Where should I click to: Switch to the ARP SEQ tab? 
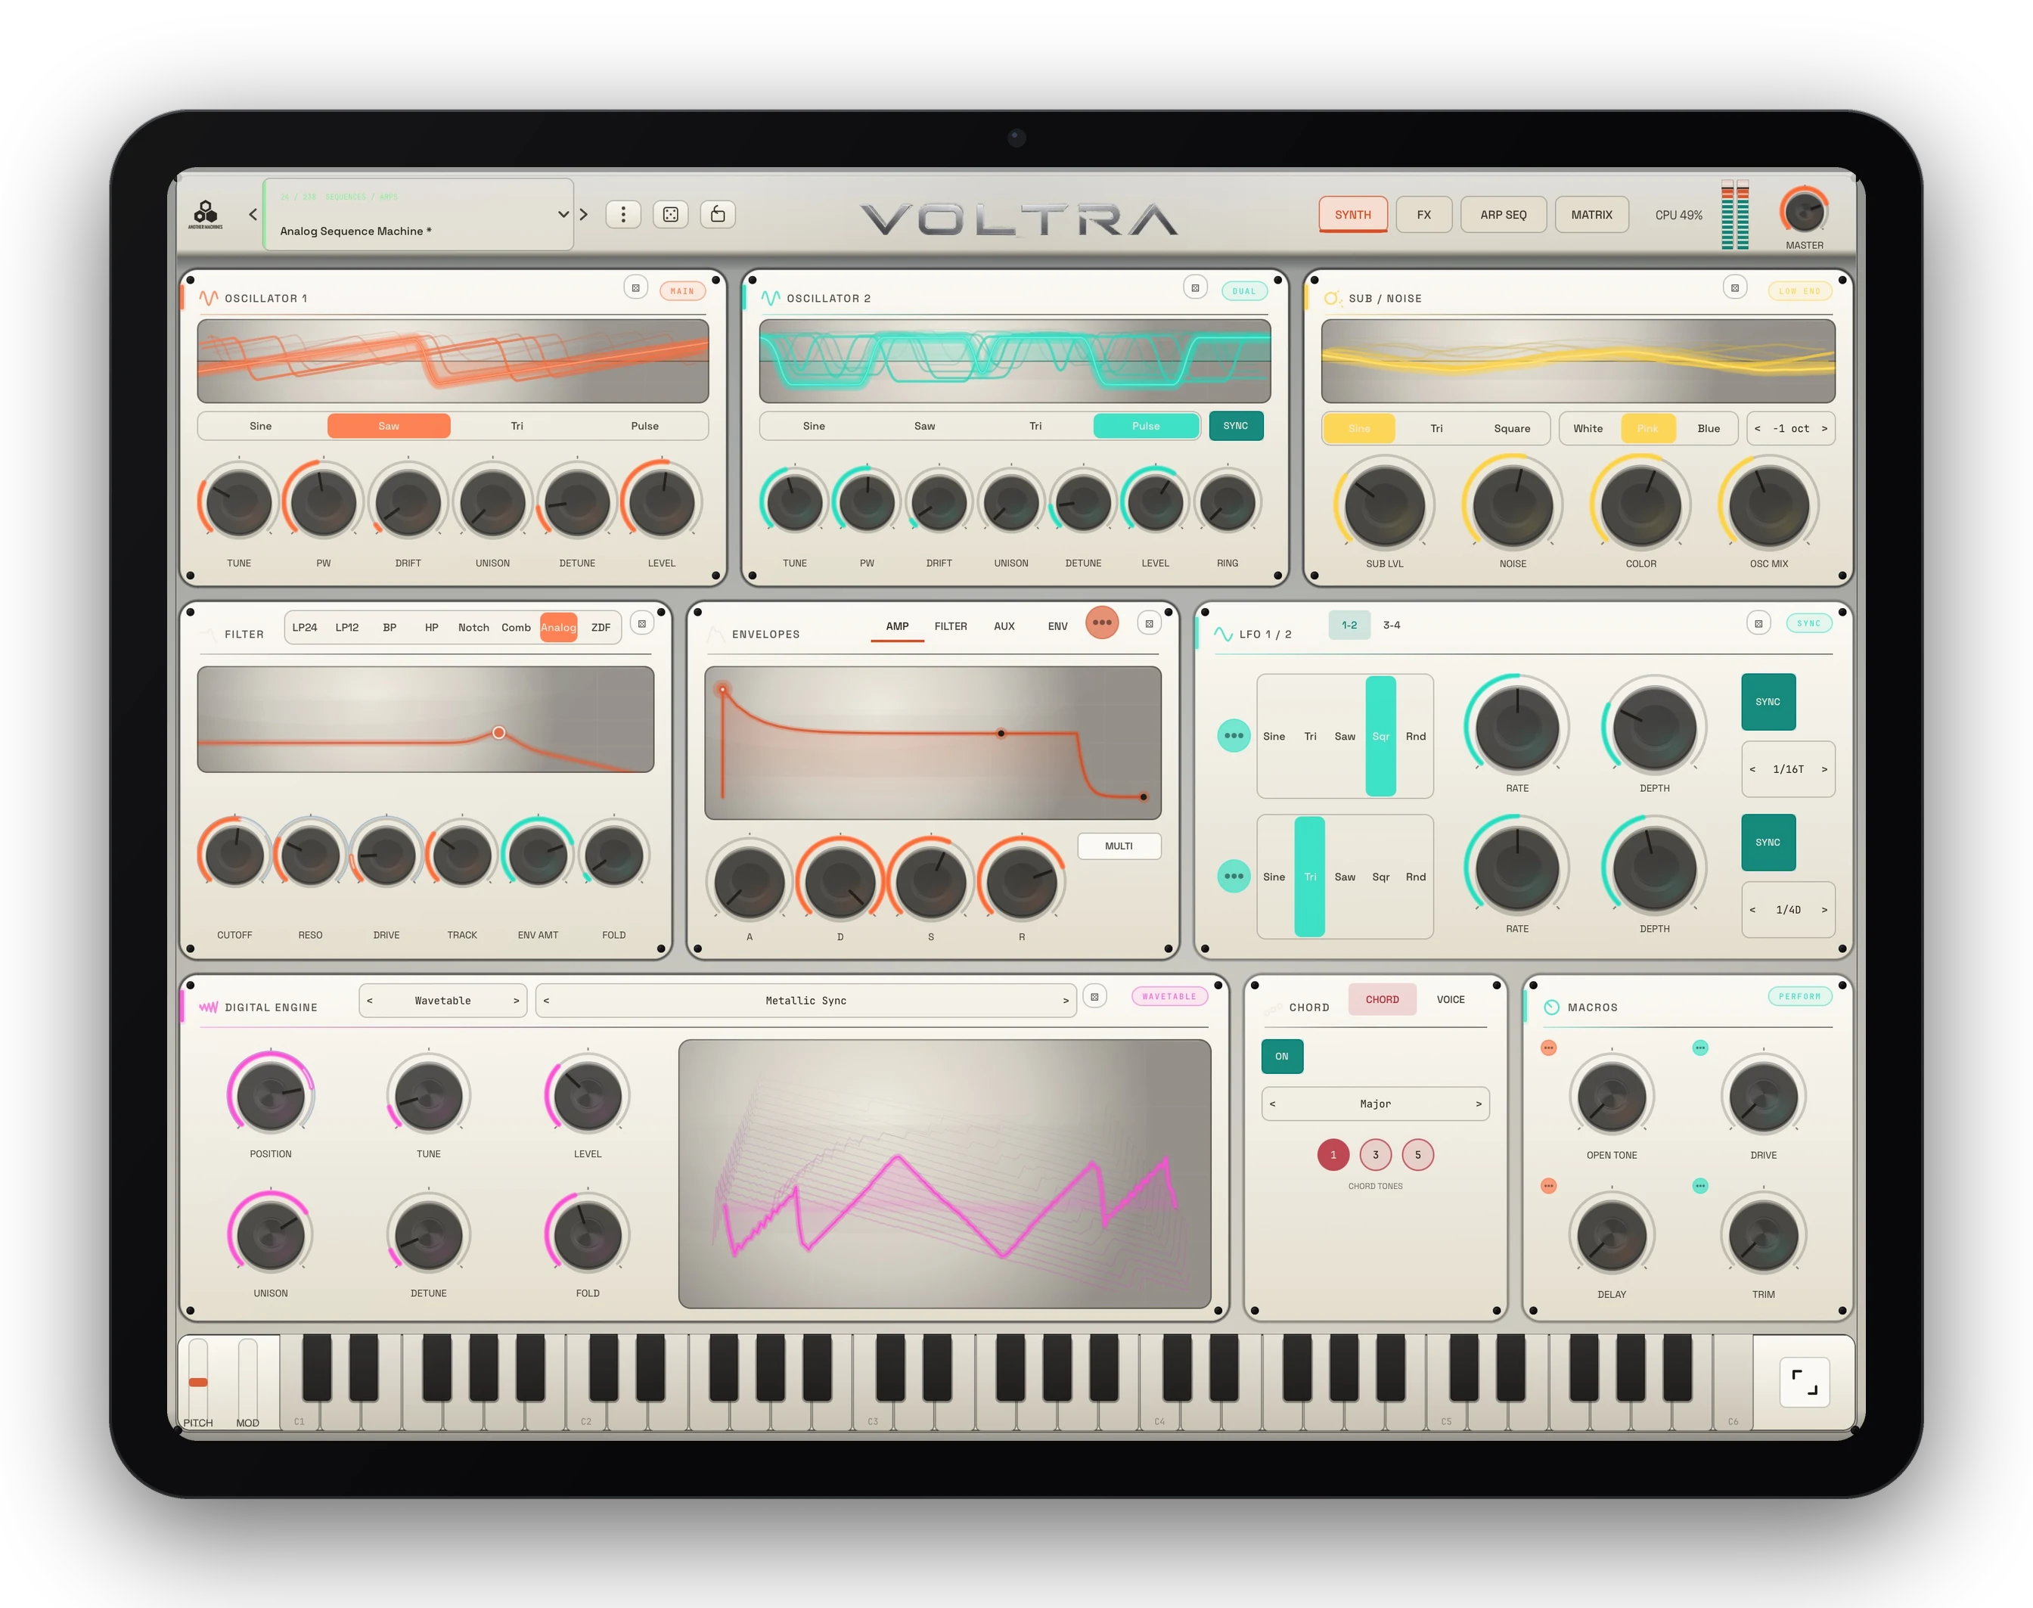[x=1503, y=215]
